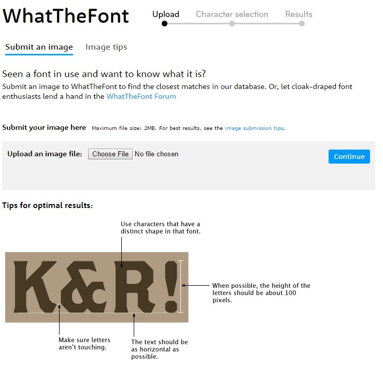The image size is (383, 367).
Task: Select the Character selection step label
Action: pyautogui.click(x=232, y=14)
